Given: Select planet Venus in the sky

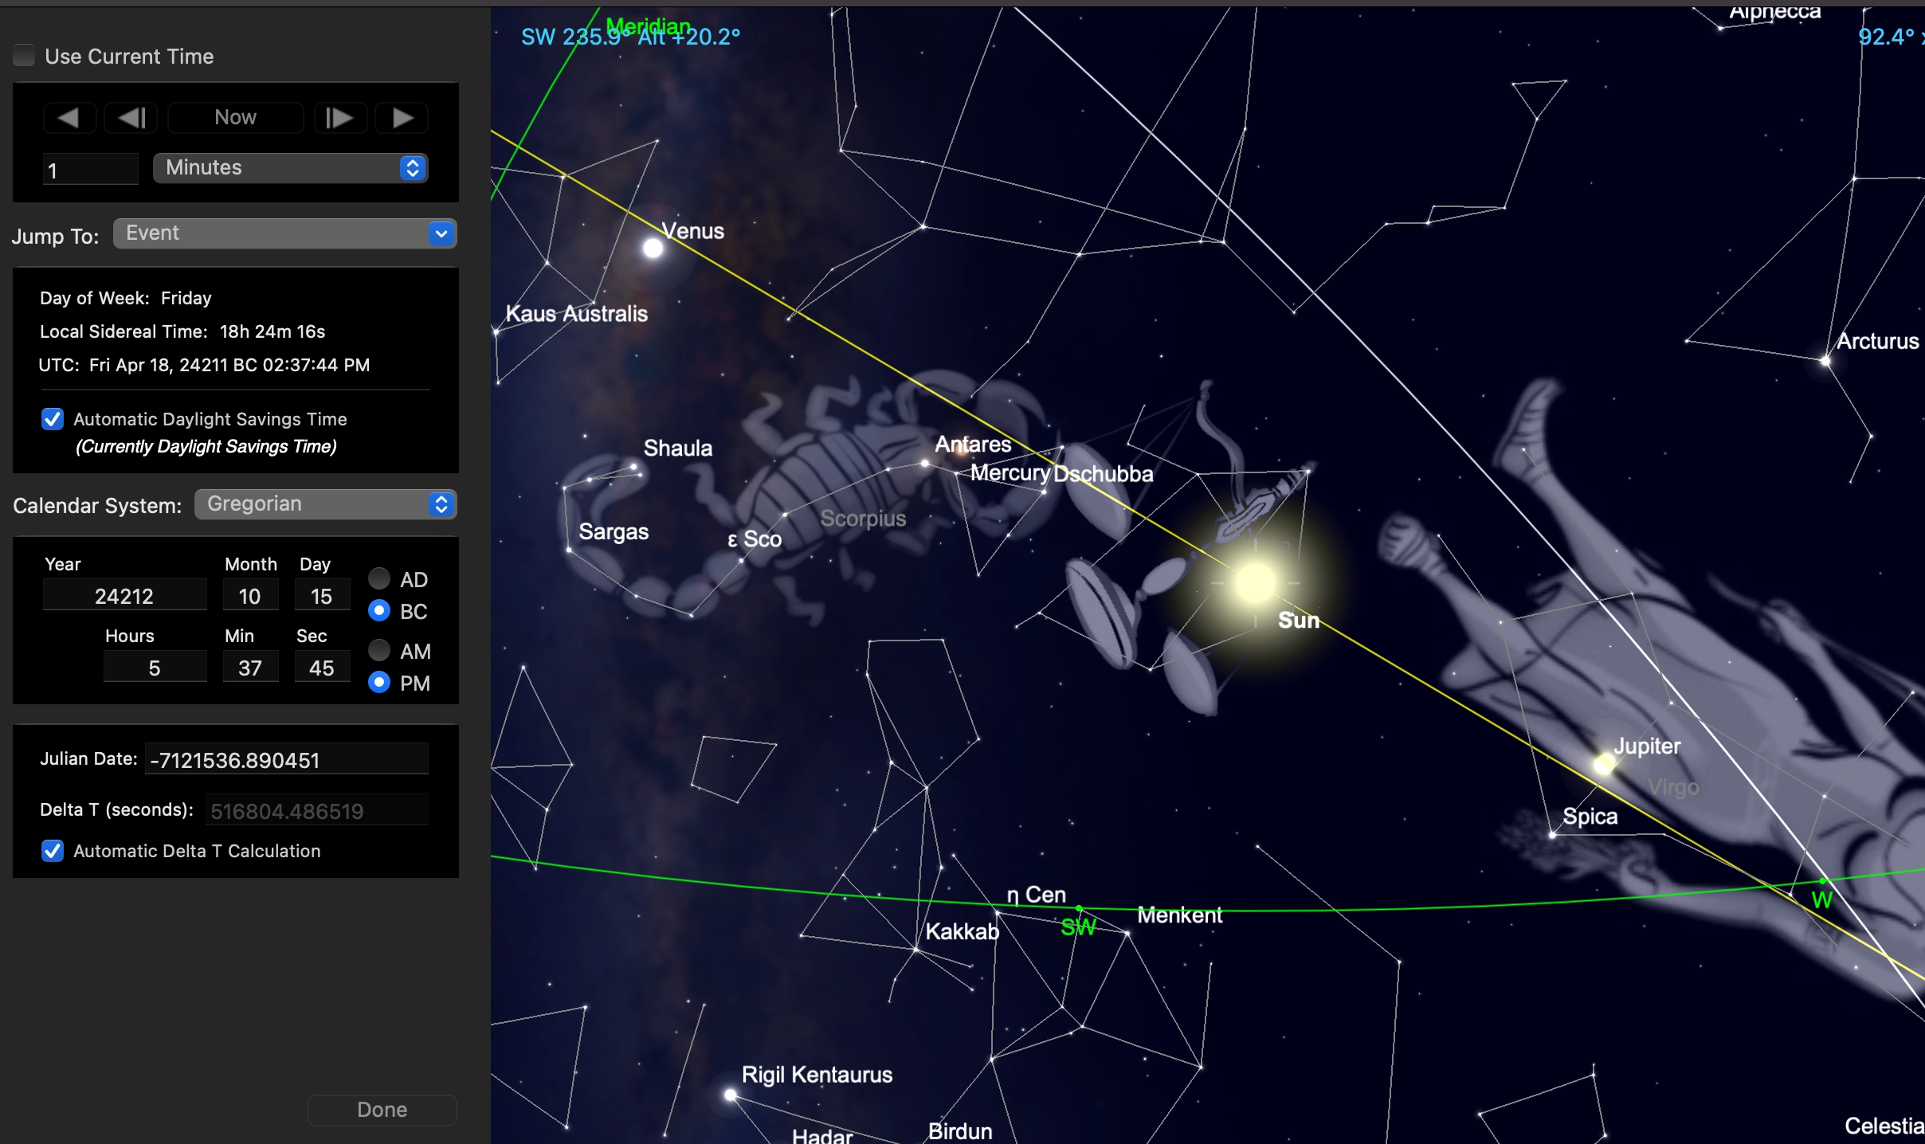Looking at the screenshot, I should point(653,249).
